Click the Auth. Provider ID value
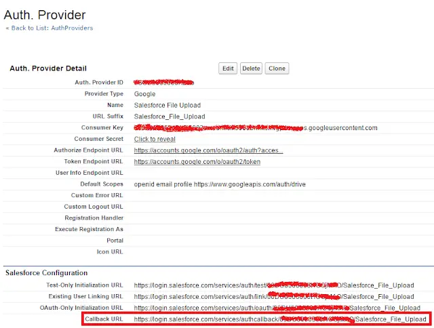Screen dimensions: 434x328 coord(163,83)
